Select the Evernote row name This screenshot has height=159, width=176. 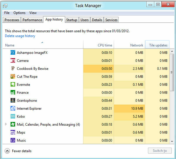coord(23,84)
